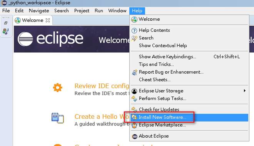
Task: Open the Search menu in the menu bar
Action: [61, 11]
